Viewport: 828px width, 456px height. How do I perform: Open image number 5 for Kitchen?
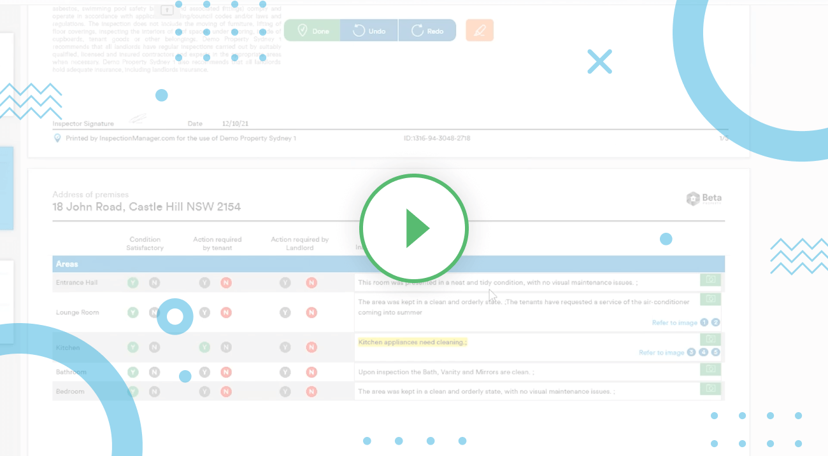[x=715, y=352]
